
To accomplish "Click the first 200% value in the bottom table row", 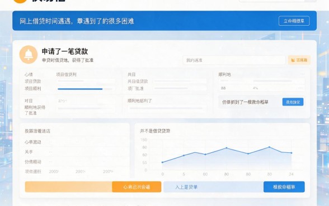I will tap(54, 171).
